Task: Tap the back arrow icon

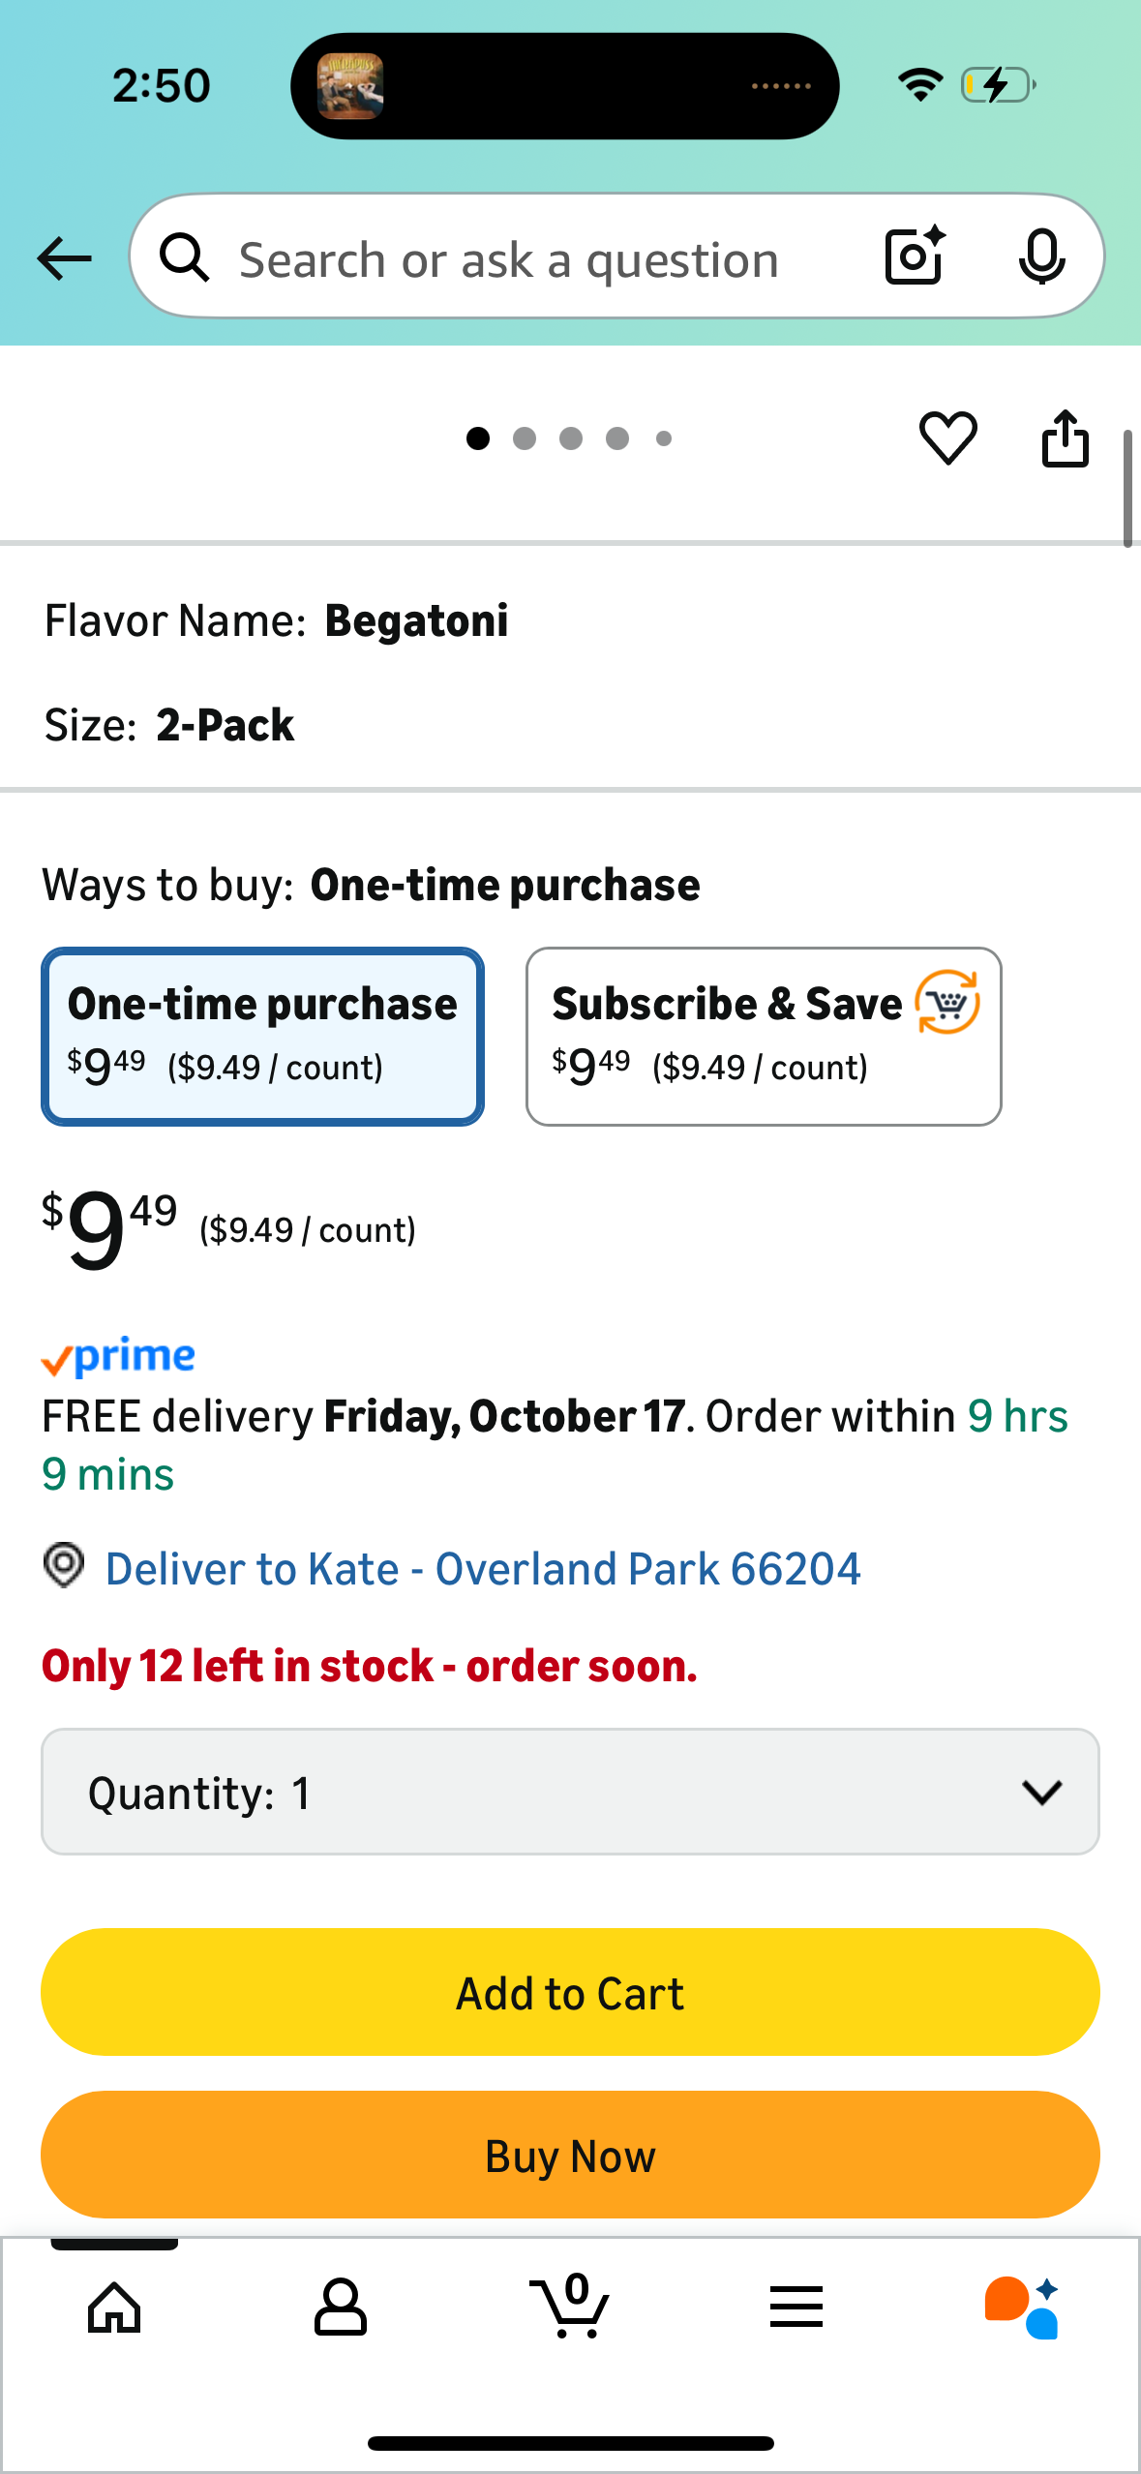Action: 64,258
